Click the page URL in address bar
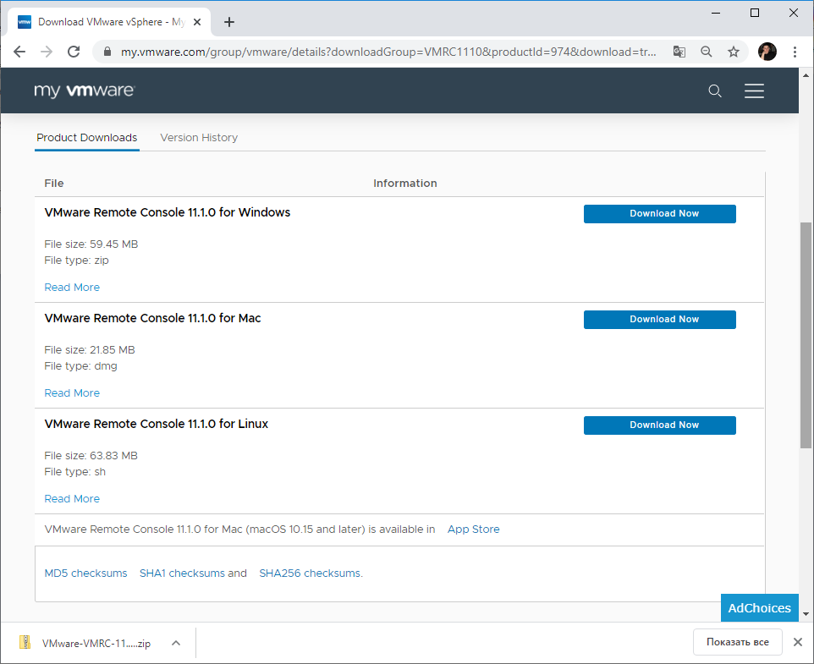This screenshot has width=814, height=664. 388,52
